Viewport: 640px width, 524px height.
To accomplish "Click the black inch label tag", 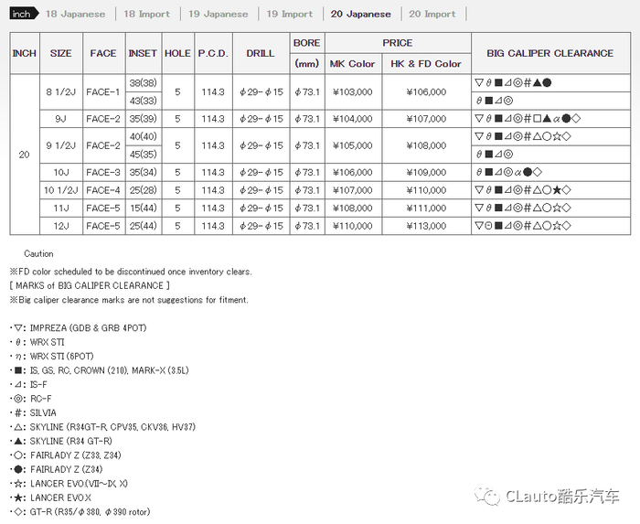I will point(24,14).
